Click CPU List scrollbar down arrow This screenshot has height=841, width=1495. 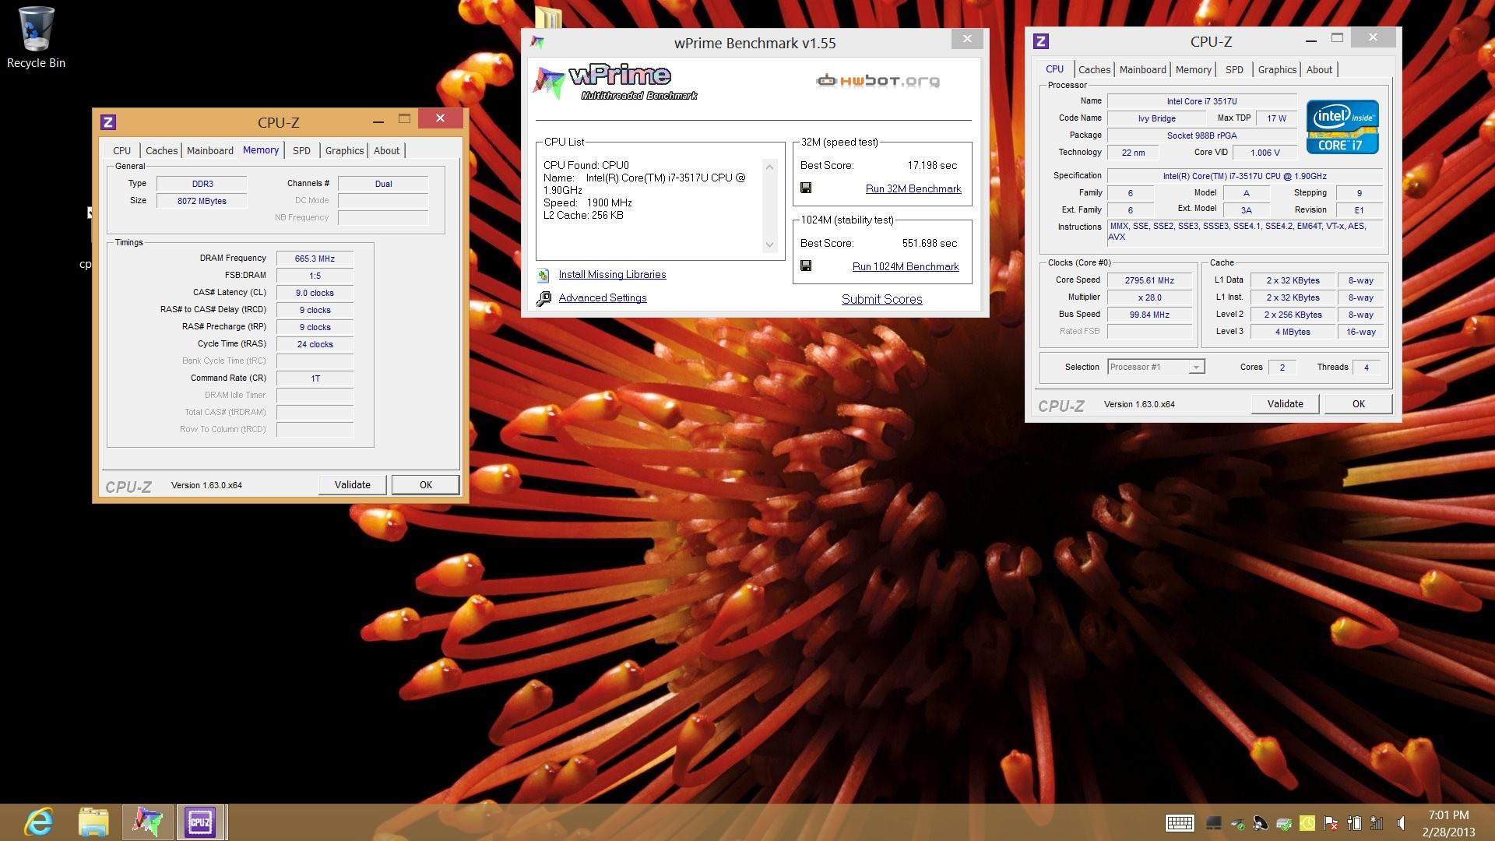(769, 245)
